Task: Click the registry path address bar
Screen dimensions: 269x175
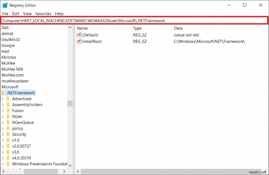Action: pyautogui.click(x=134, y=21)
